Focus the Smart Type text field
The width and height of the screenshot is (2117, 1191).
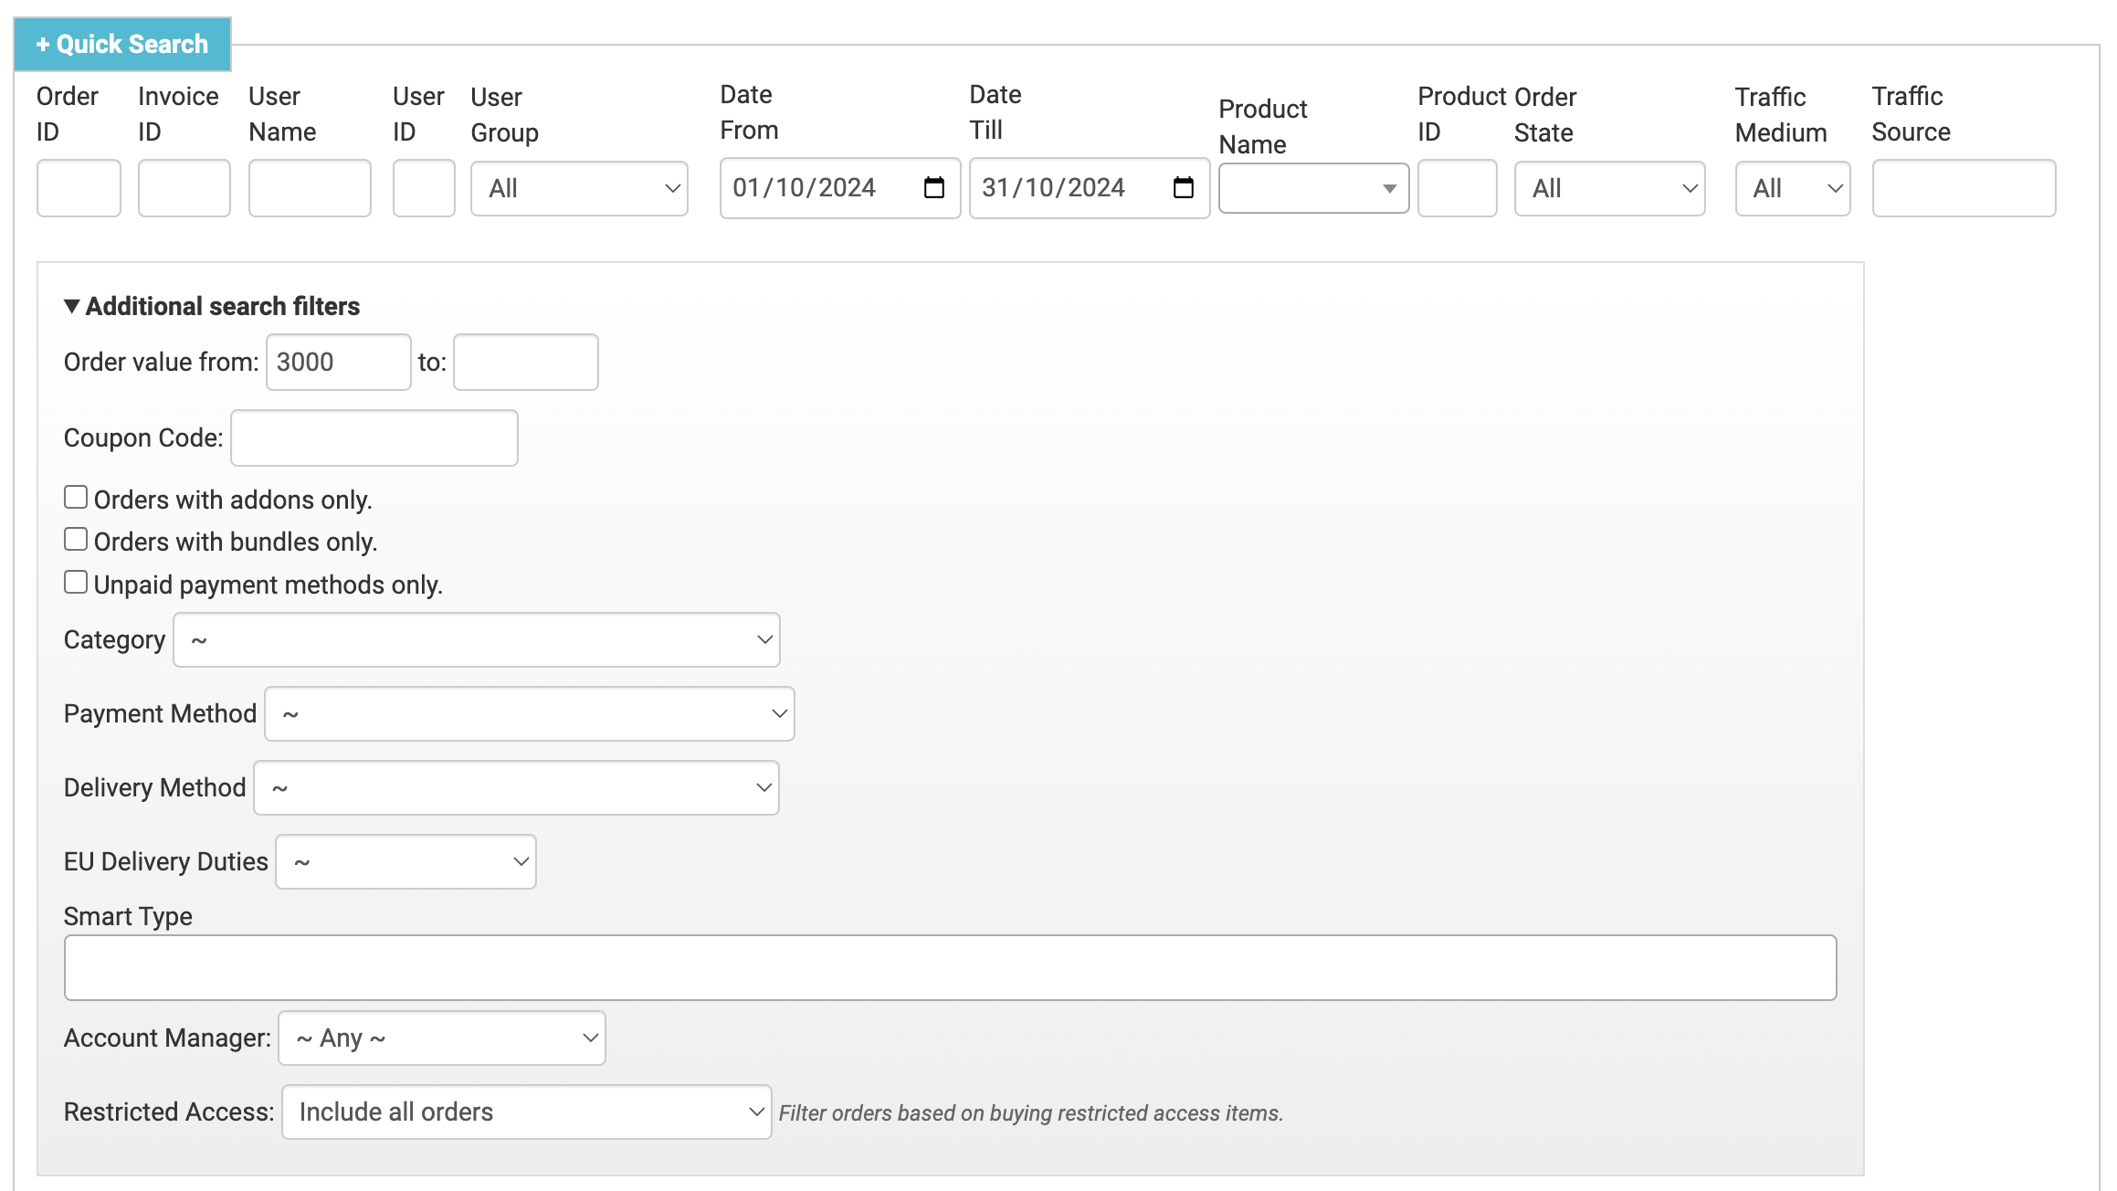[x=950, y=968]
